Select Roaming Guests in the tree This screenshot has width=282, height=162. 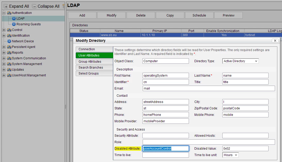pos(29,24)
